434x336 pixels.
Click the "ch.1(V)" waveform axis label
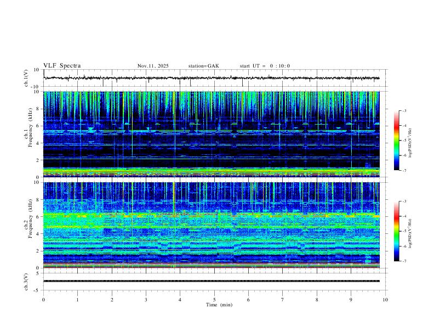click(x=26, y=78)
